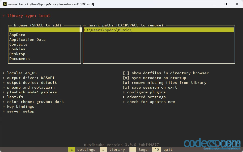Open the key bindings settings
Screen dimensions: 243x152
[18, 107]
